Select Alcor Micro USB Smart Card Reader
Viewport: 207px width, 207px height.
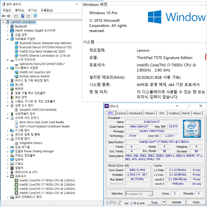click(x=42, y=122)
